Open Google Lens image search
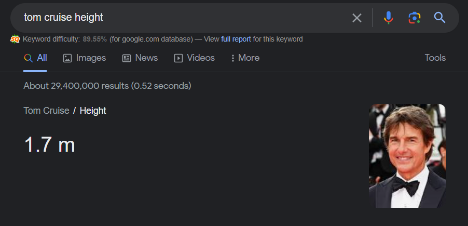 [x=414, y=18]
